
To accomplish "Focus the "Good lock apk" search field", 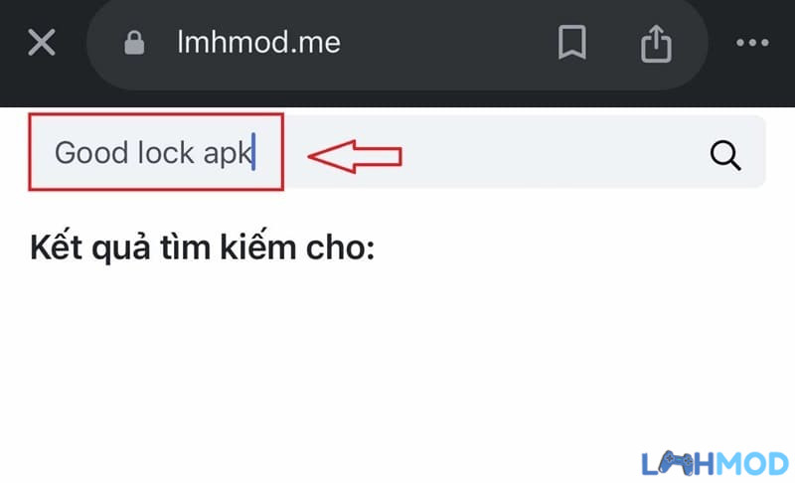I will coord(397,152).
